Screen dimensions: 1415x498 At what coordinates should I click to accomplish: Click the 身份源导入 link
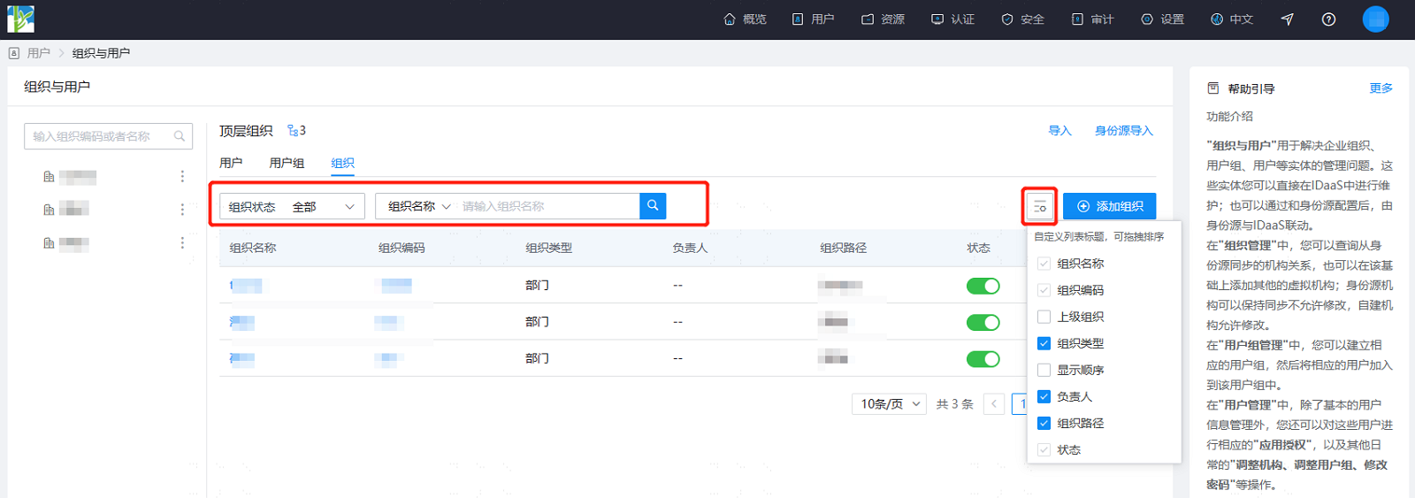pyautogui.click(x=1123, y=131)
